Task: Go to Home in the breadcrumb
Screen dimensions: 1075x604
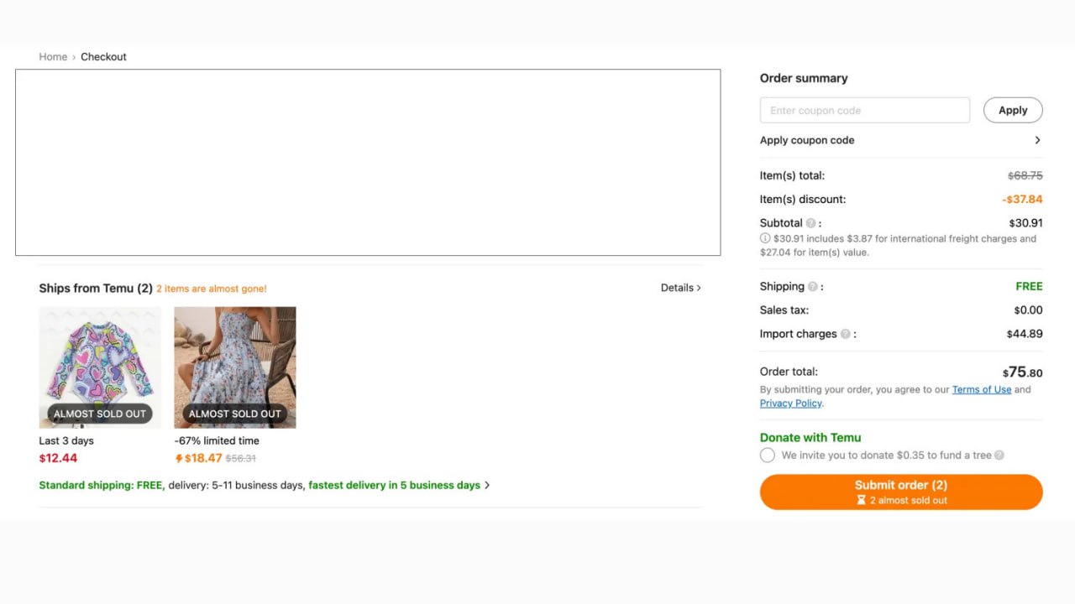Action: click(53, 57)
